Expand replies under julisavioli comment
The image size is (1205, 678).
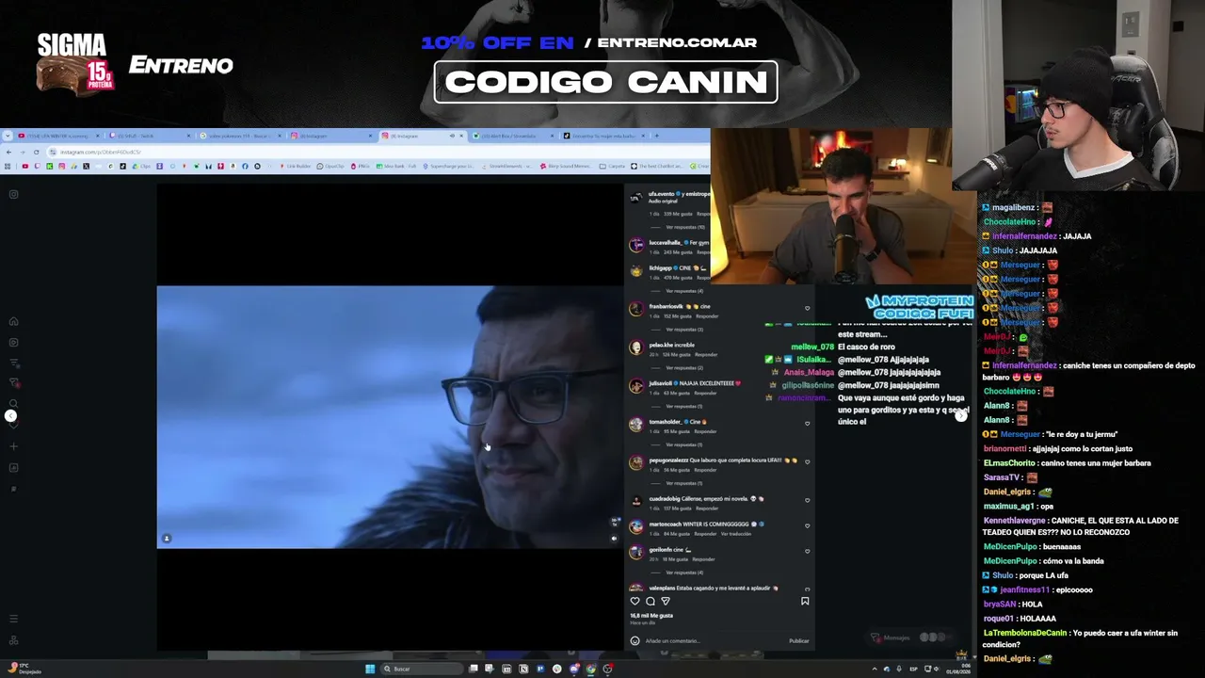(x=684, y=406)
